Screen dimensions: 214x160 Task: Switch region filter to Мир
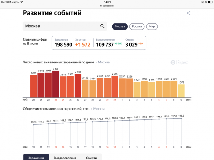tap(152, 27)
